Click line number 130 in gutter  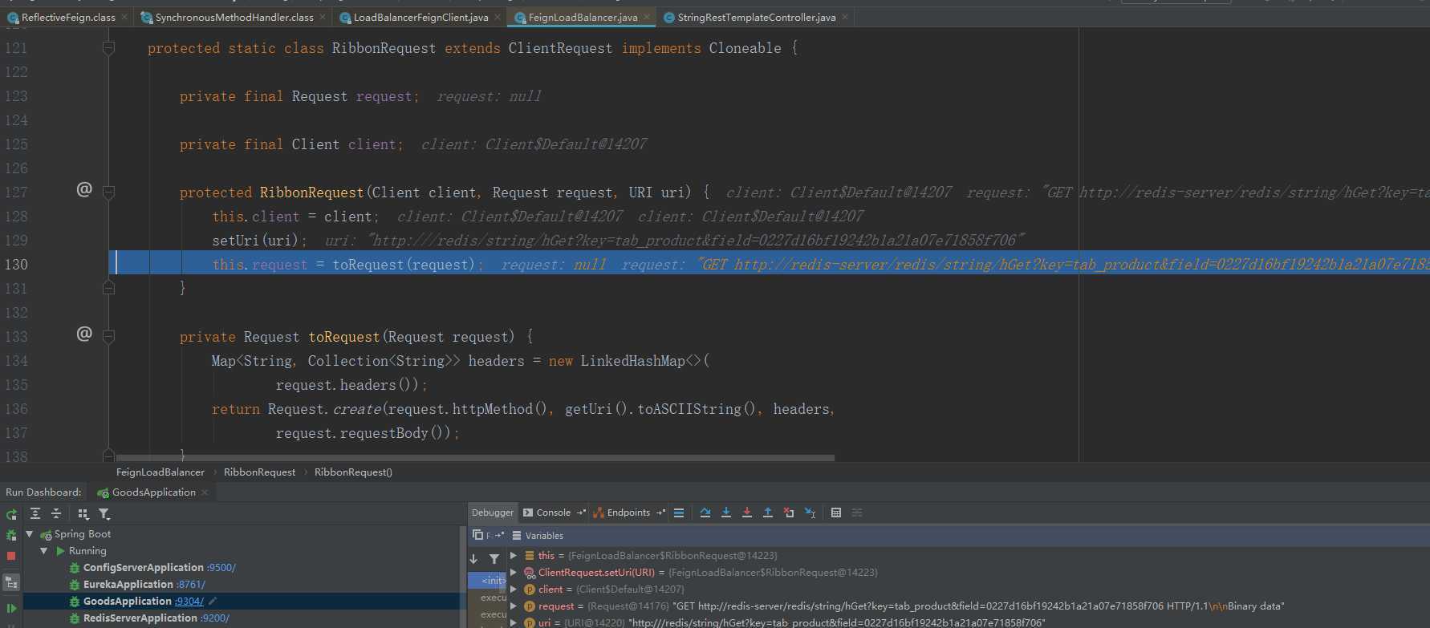[x=16, y=265]
